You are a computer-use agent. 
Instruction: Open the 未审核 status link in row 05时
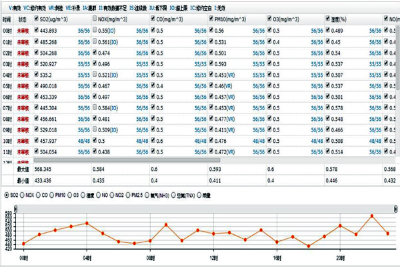pyautogui.click(x=23, y=86)
